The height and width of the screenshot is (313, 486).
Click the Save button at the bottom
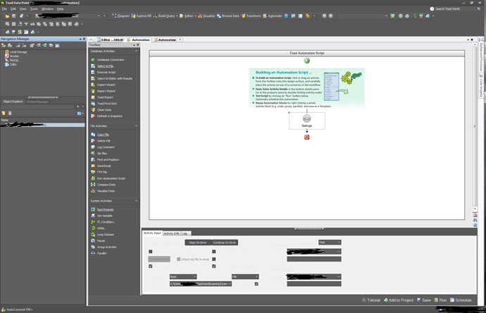[x=424, y=300]
